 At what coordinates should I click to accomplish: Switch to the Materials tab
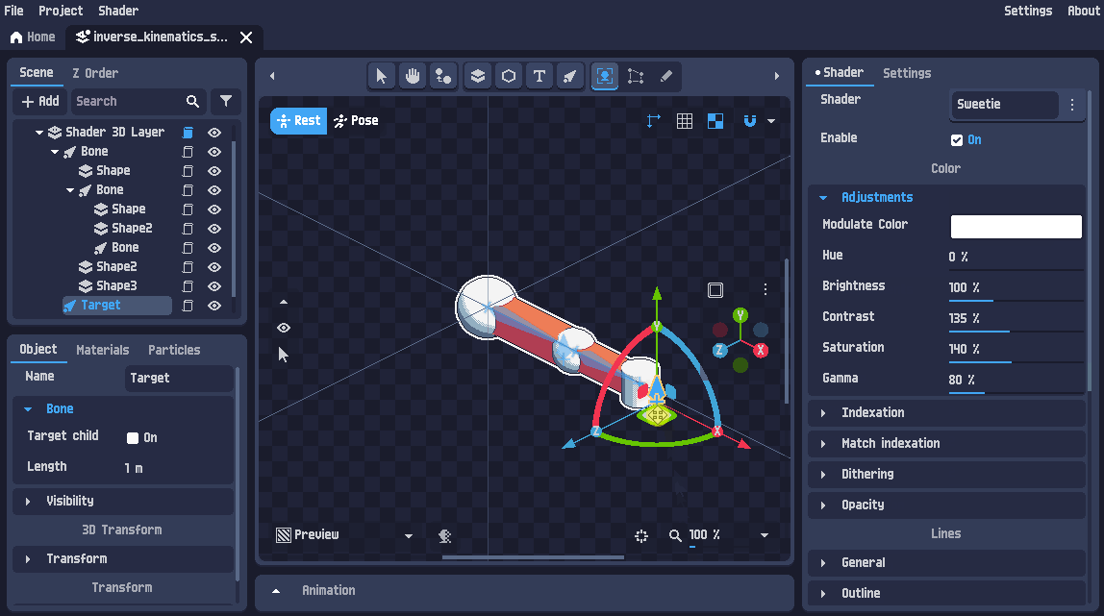coord(103,350)
